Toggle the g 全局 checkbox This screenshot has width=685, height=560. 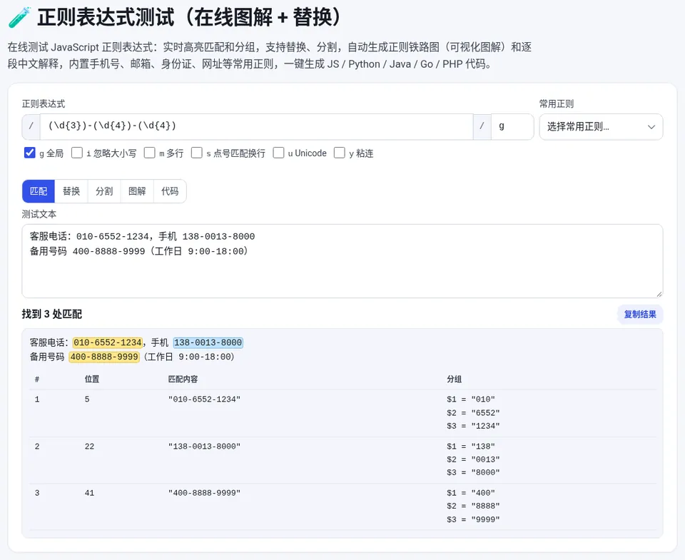click(x=30, y=153)
